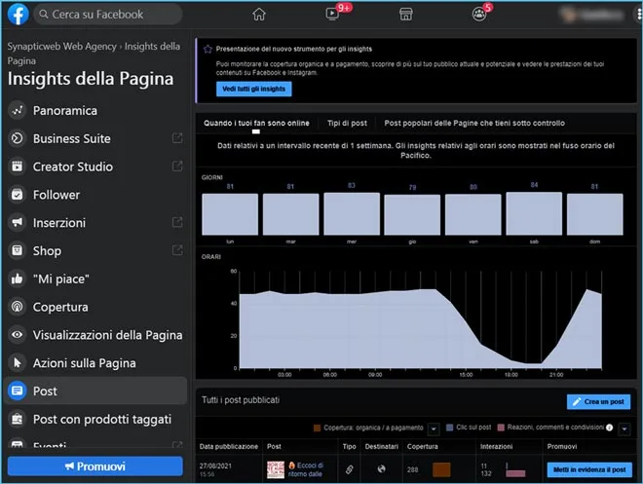Click the Copertura sidebar icon
Viewport: 643px width, 484px height.
[18, 307]
